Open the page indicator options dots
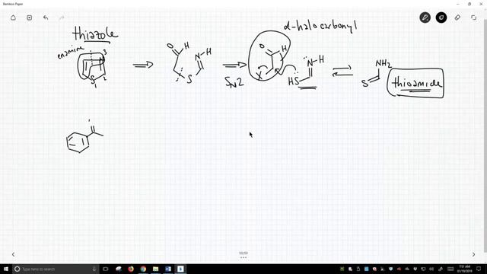The image size is (487, 274). point(243,257)
